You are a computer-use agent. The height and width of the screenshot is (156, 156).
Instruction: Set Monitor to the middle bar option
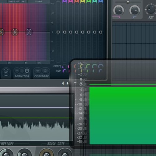pos(22,71)
